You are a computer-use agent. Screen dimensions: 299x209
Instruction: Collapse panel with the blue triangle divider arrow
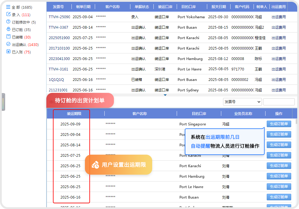coord(165,95)
